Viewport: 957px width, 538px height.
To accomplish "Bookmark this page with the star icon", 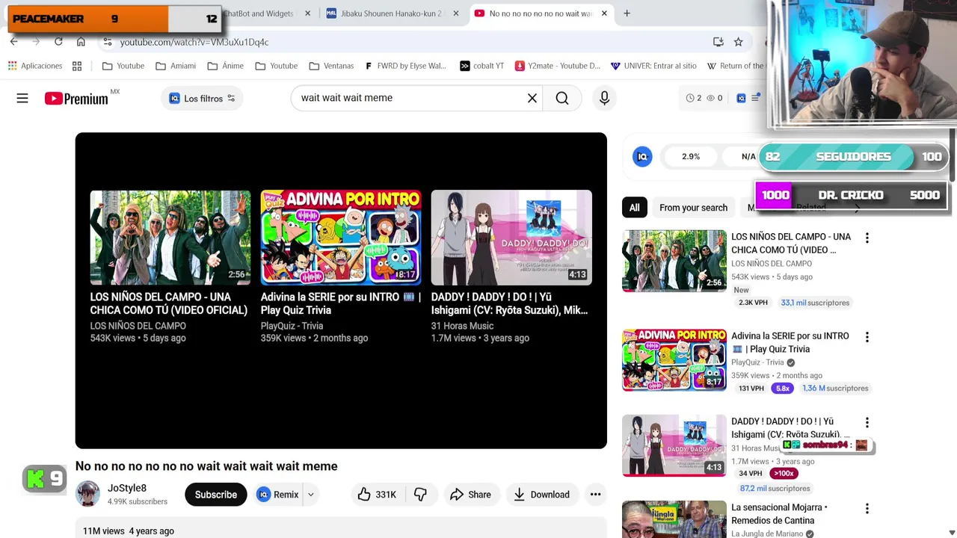I will (738, 42).
